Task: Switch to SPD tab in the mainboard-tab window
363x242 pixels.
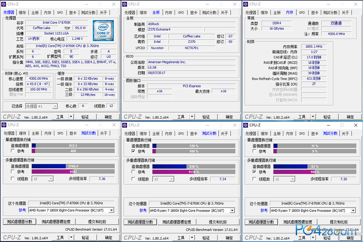Action: pos(181,12)
